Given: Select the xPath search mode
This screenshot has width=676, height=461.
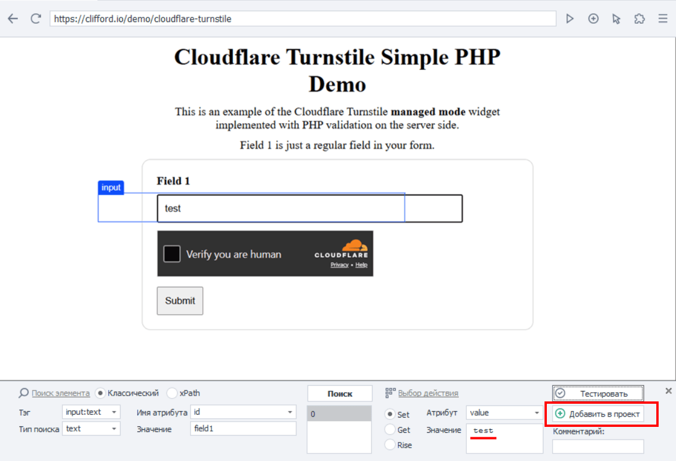Looking at the screenshot, I should pos(172,393).
